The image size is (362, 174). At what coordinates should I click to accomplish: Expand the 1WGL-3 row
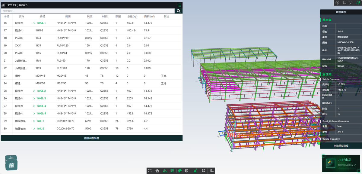34,98
